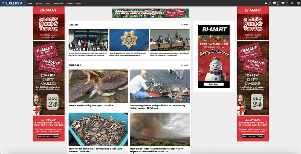Screen dimensions: 301x154
Task: Click the right Bi-Mart Lucky Number Tuesday banner
Action: pos(253,74)
